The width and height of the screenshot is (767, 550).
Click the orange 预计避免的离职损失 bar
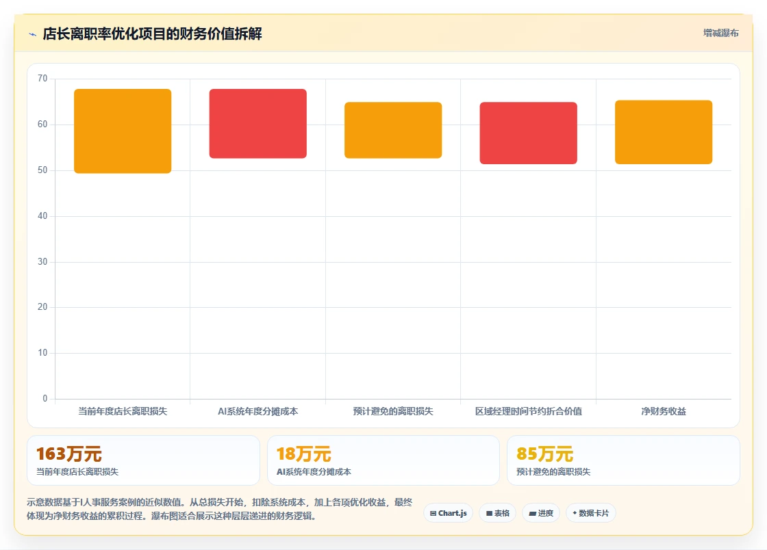(393, 130)
